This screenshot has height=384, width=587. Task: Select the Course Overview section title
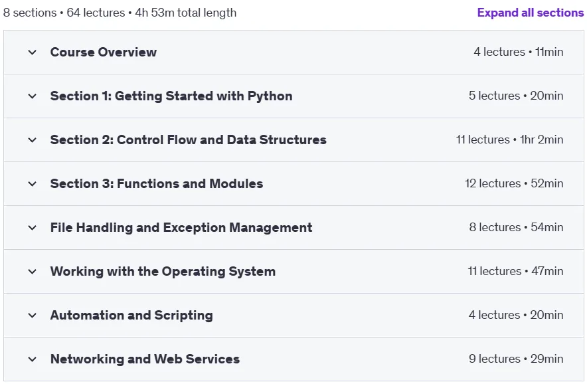104,52
